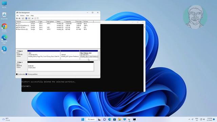The image size is (217, 122).
Task: Click the blue Primary partition legend swatch
Action: (x=26, y=74)
